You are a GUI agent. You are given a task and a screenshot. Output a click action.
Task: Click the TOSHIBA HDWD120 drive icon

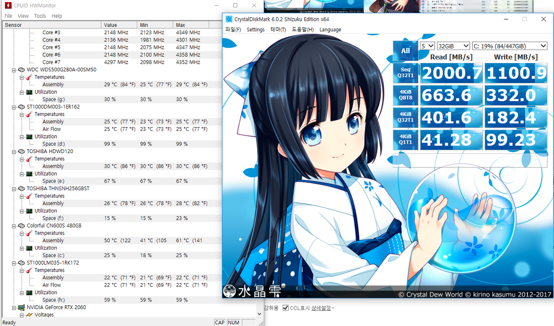pos(21,151)
